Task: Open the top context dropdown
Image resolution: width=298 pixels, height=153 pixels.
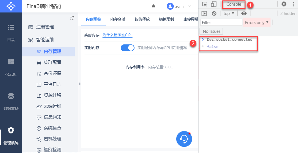Action: 229,13
